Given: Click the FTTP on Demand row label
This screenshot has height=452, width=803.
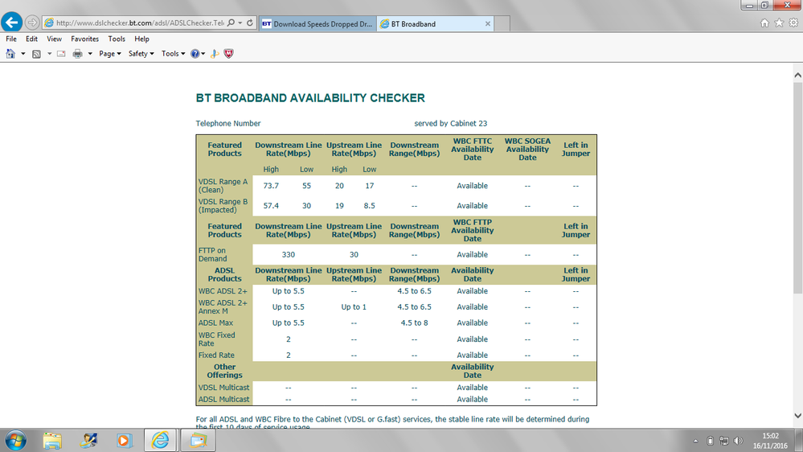Looking at the screenshot, I should 212,255.
